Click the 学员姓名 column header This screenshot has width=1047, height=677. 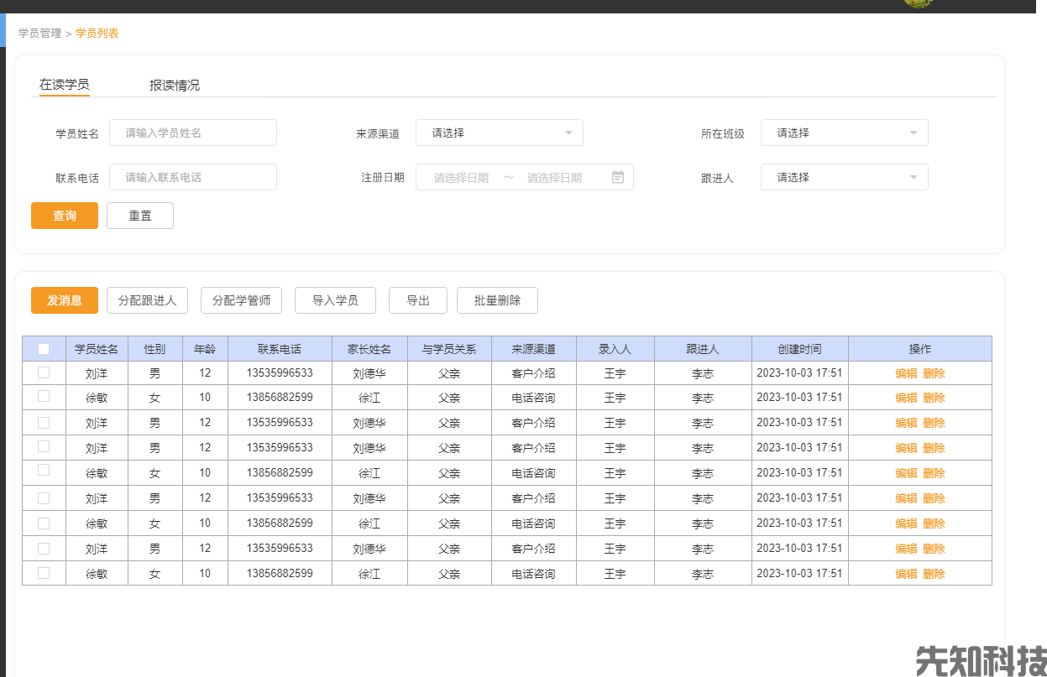(97, 349)
